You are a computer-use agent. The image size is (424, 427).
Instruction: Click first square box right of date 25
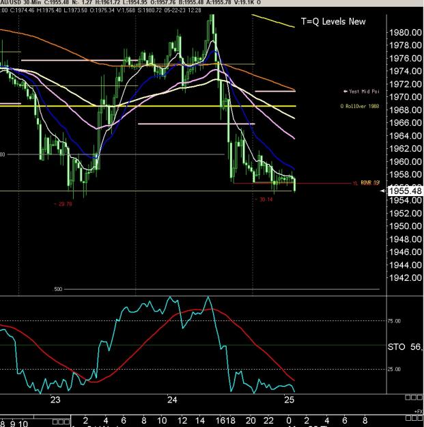tap(408, 398)
